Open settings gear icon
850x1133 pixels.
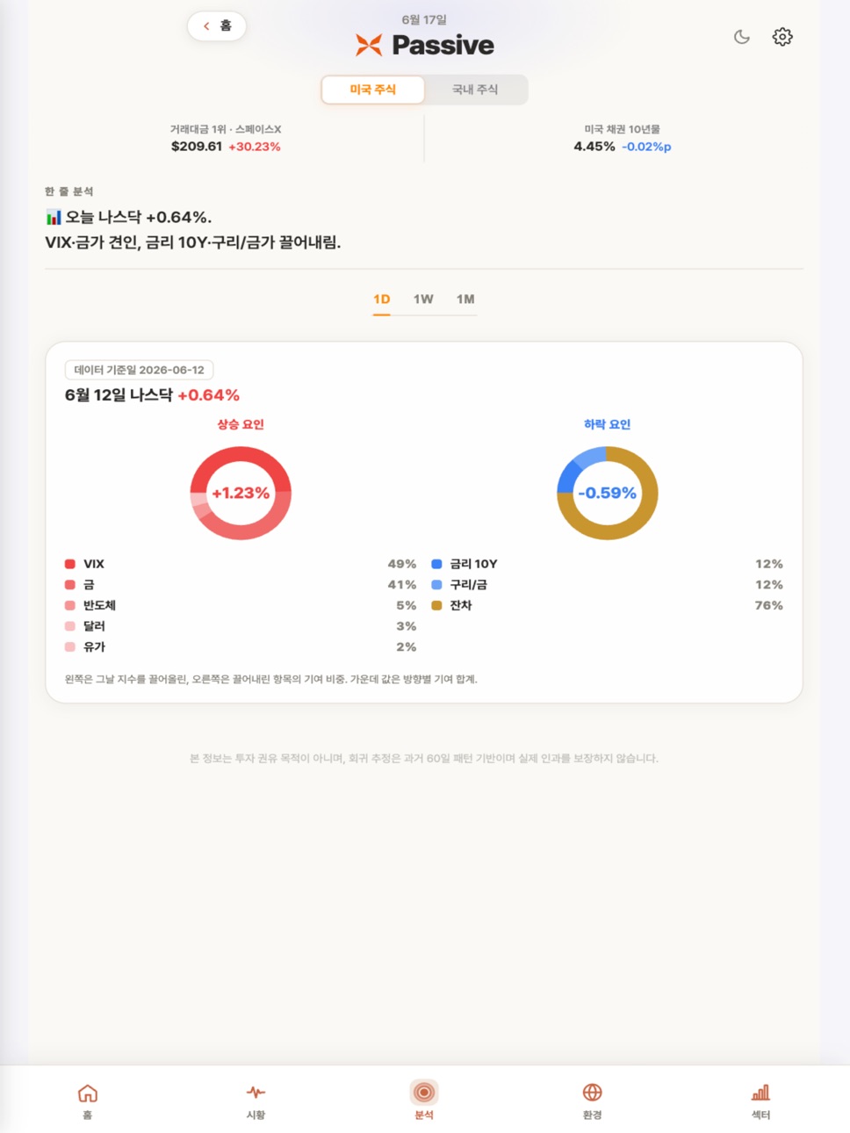782,37
